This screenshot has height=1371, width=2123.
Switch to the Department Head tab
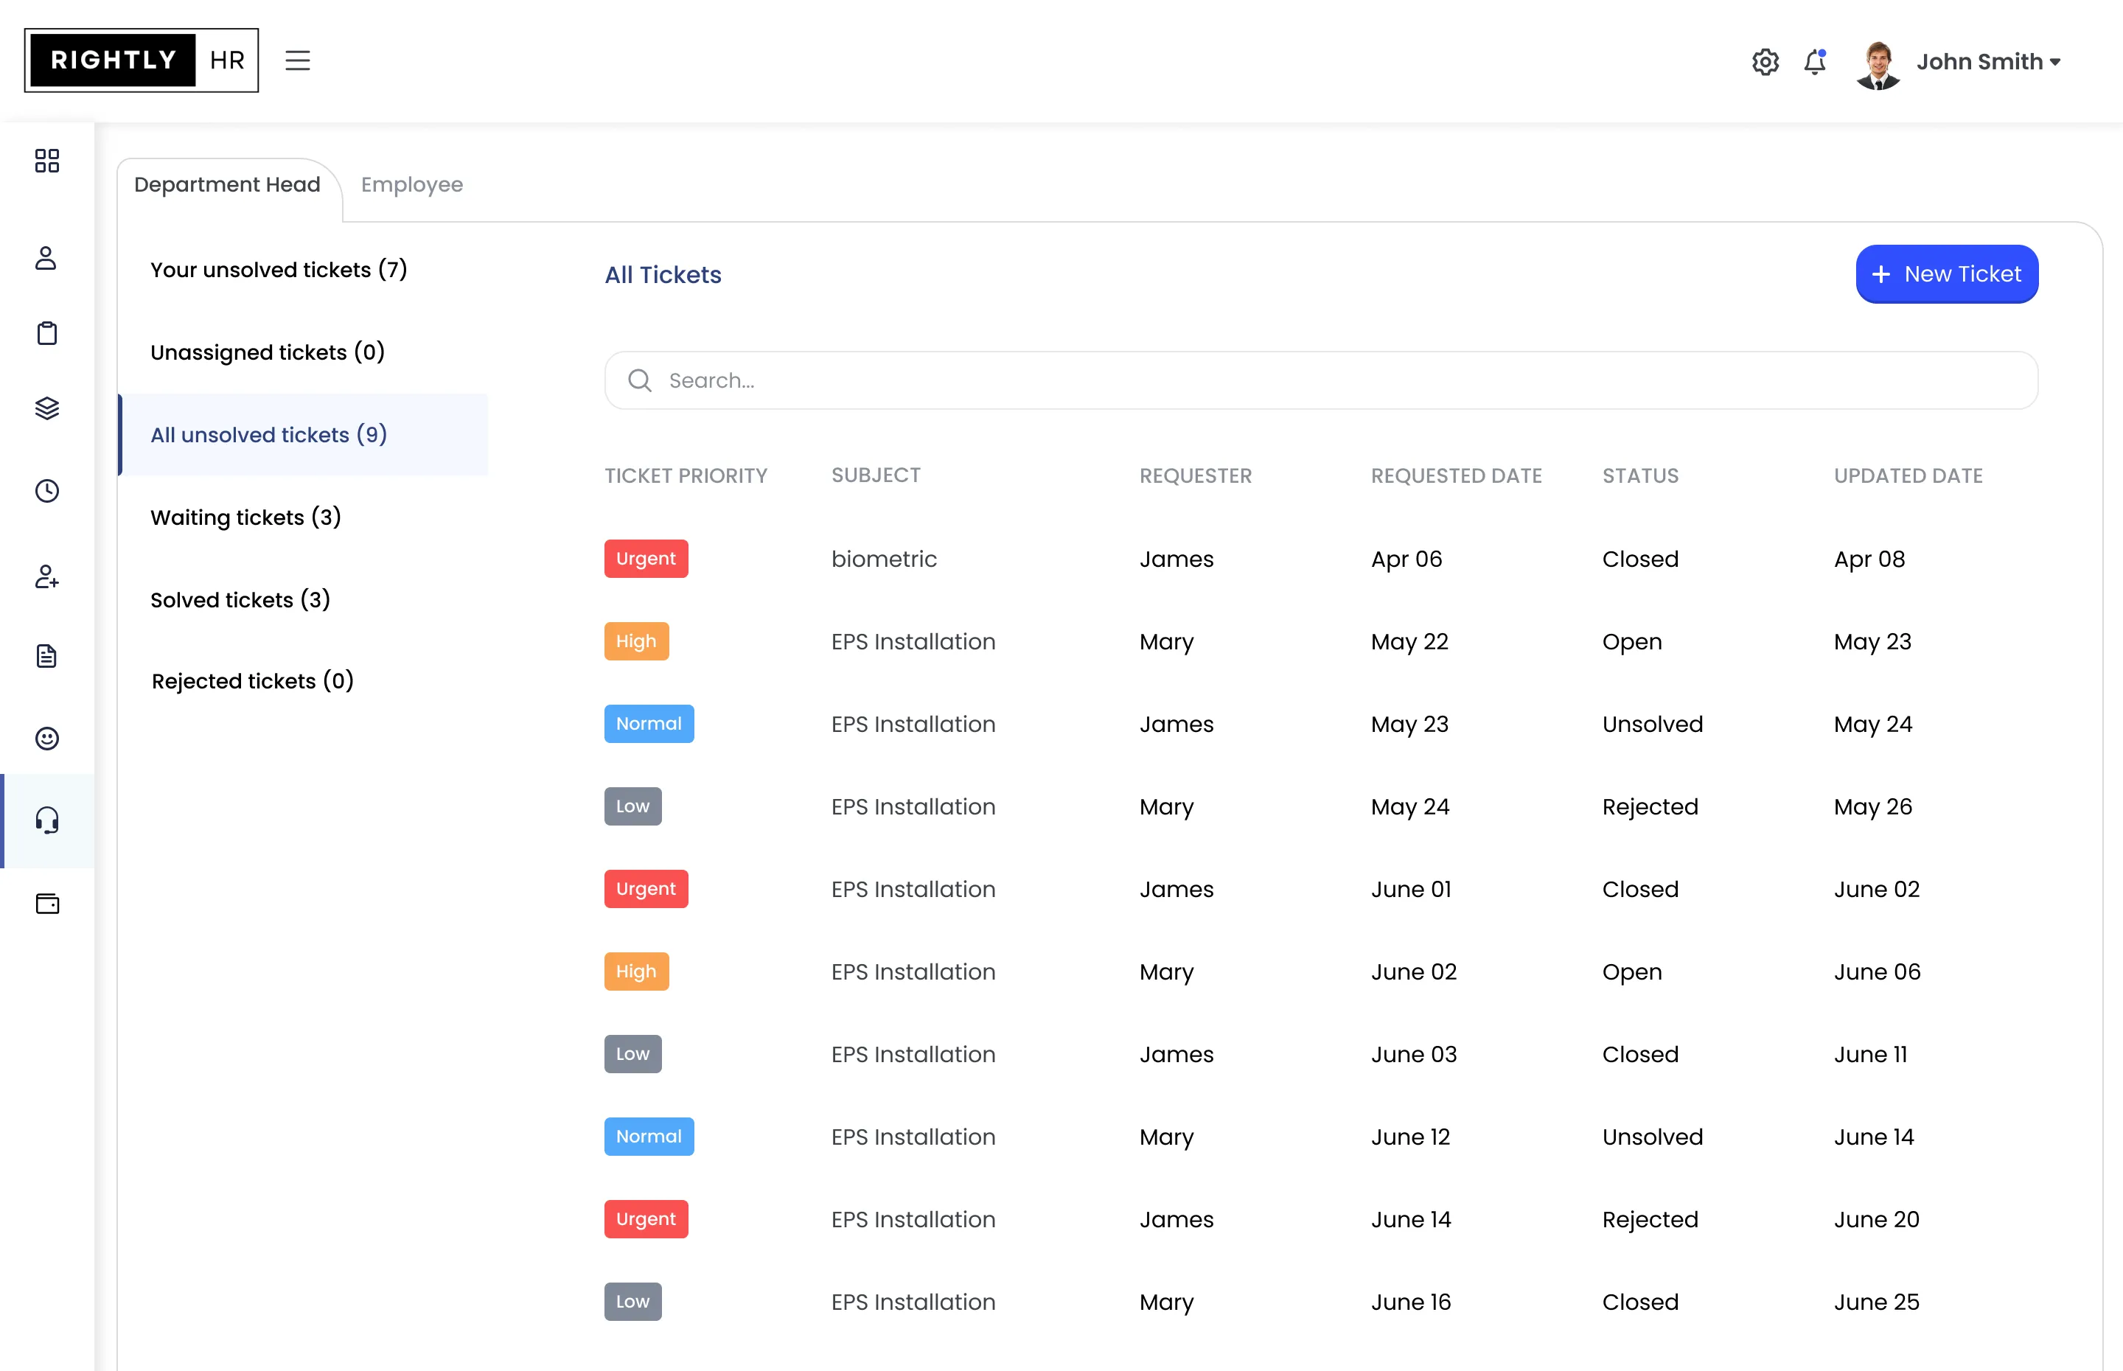coord(227,184)
